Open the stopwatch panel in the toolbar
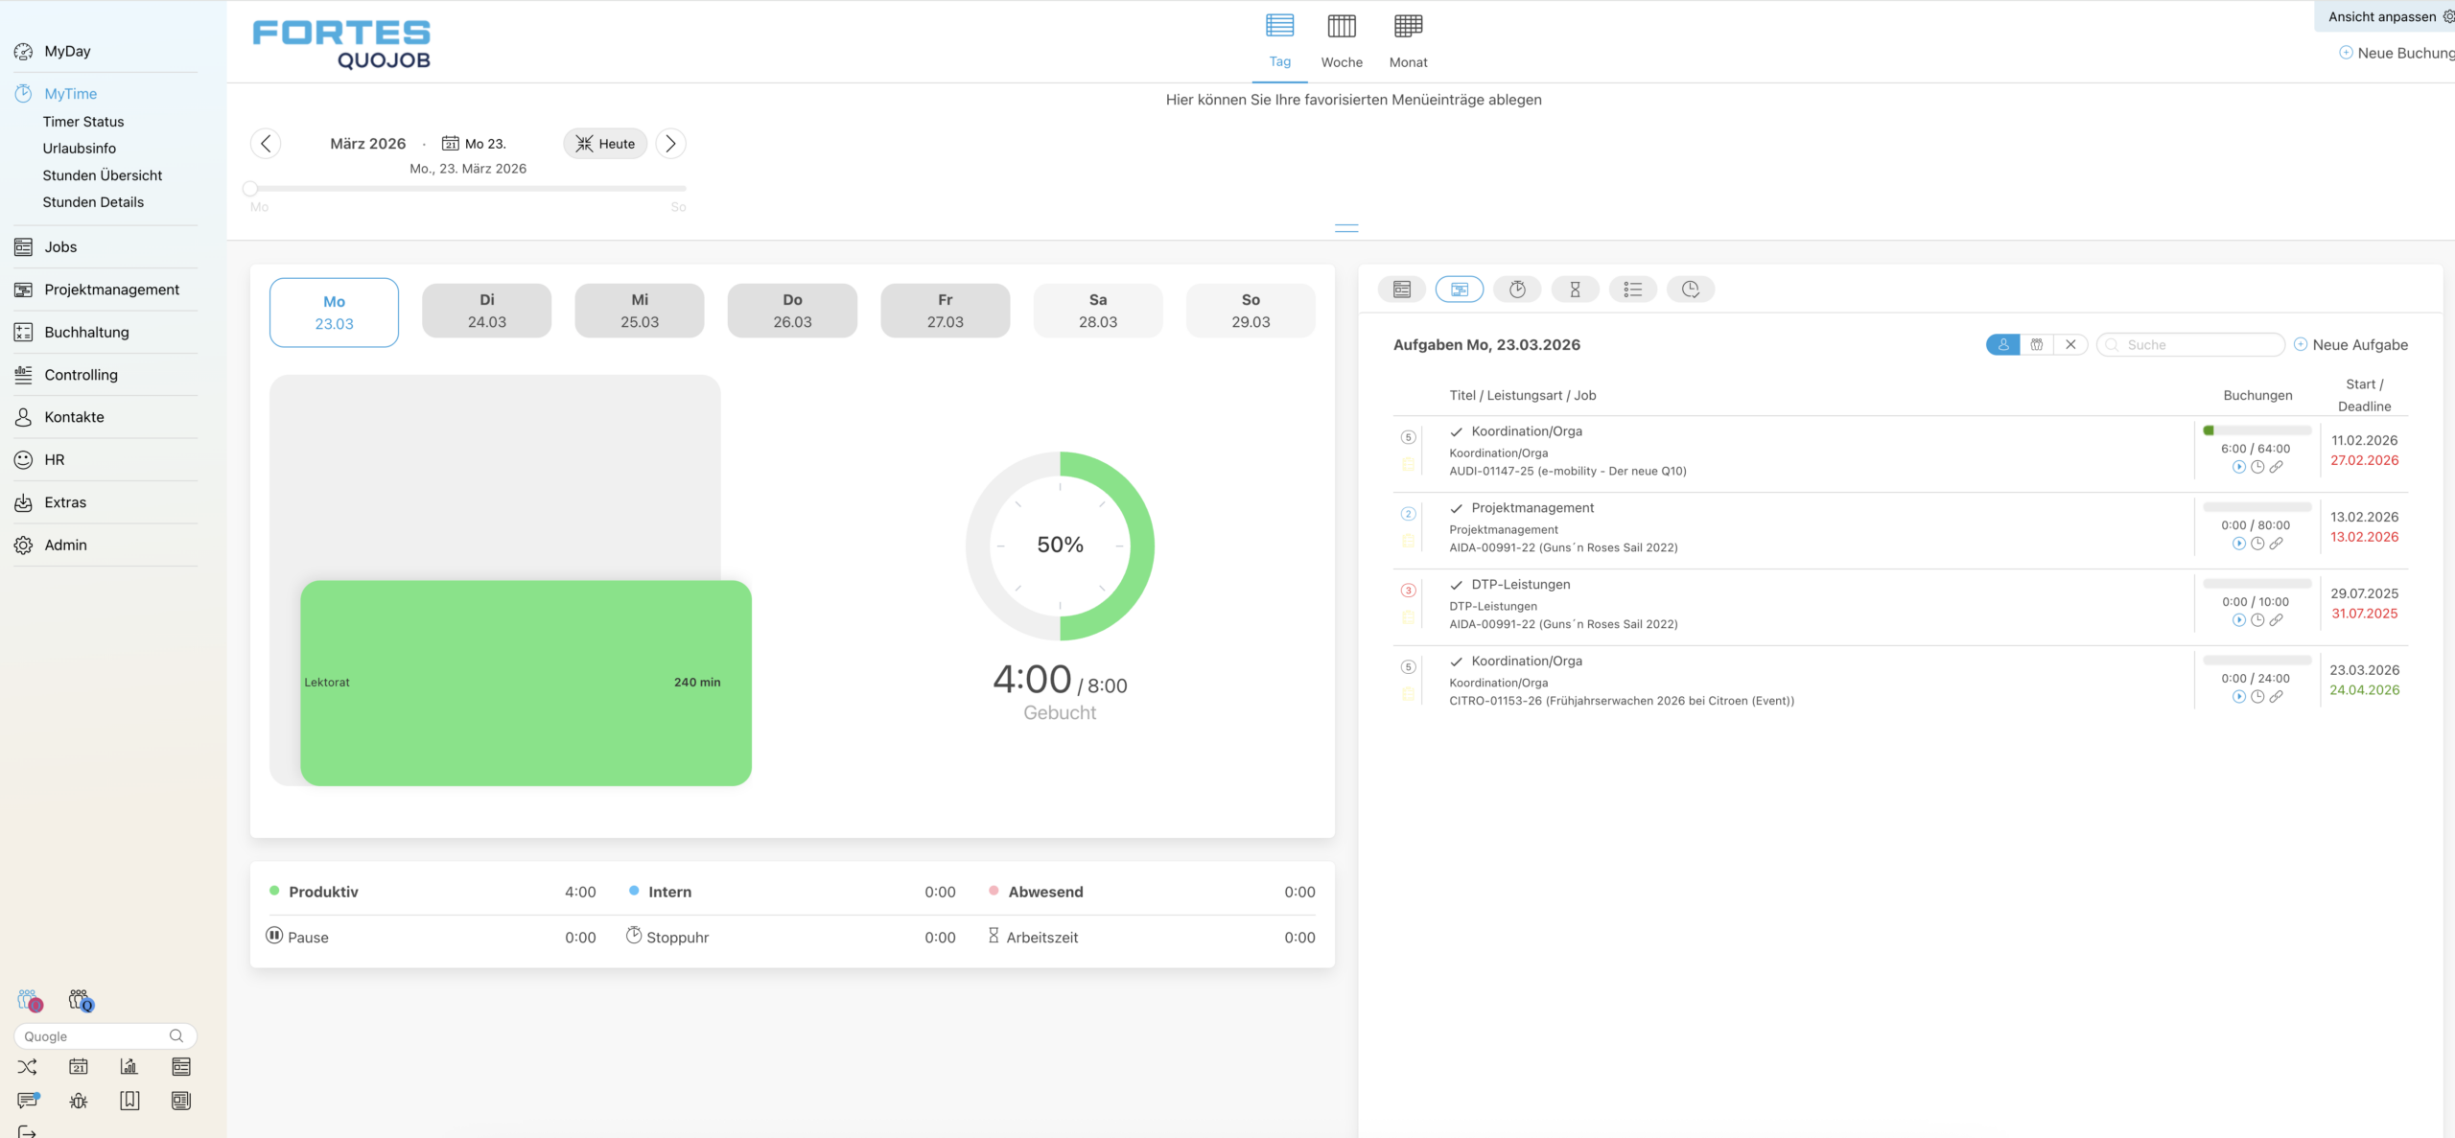 click(1517, 290)
